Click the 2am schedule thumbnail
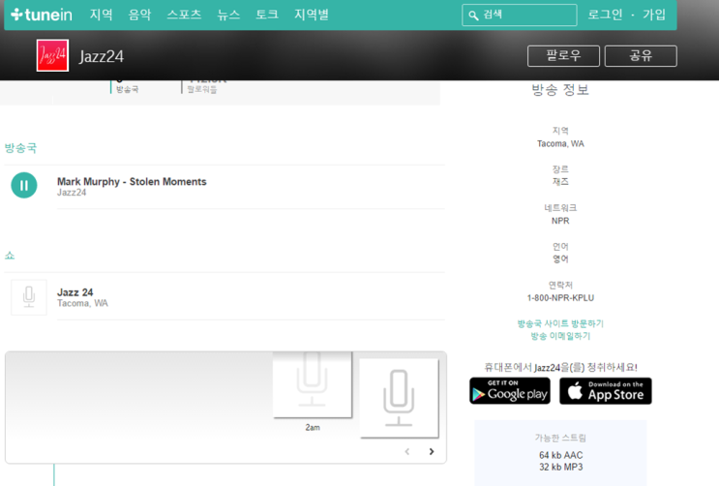This screenshot has height=486, width=719. pyautogui.click(x=313, y=384)
